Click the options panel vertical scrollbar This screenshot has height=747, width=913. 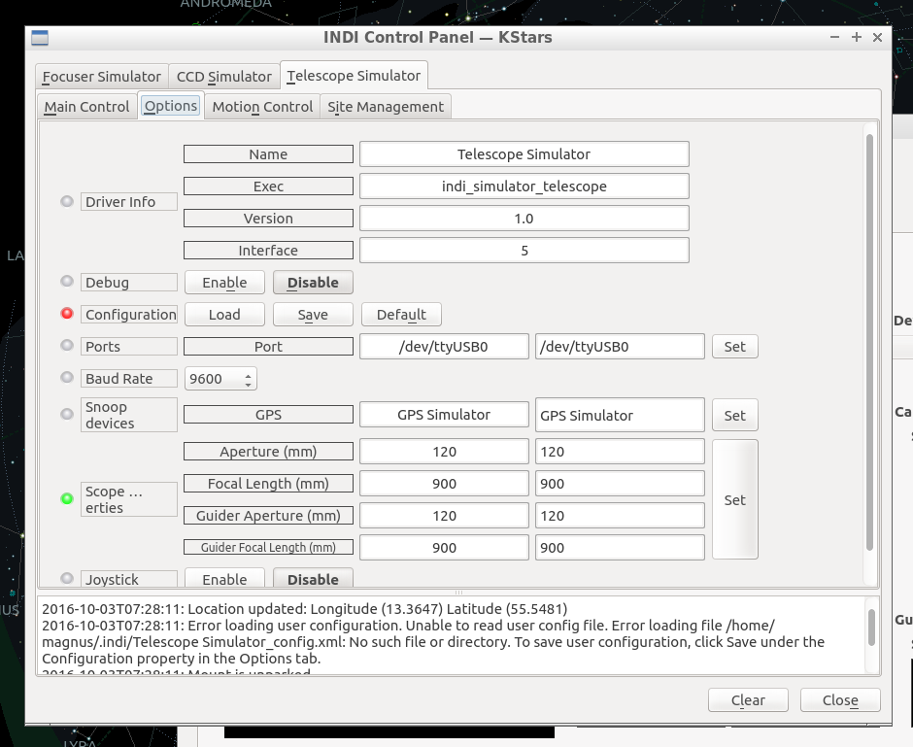pyautogui.click(x=869, y=340)
